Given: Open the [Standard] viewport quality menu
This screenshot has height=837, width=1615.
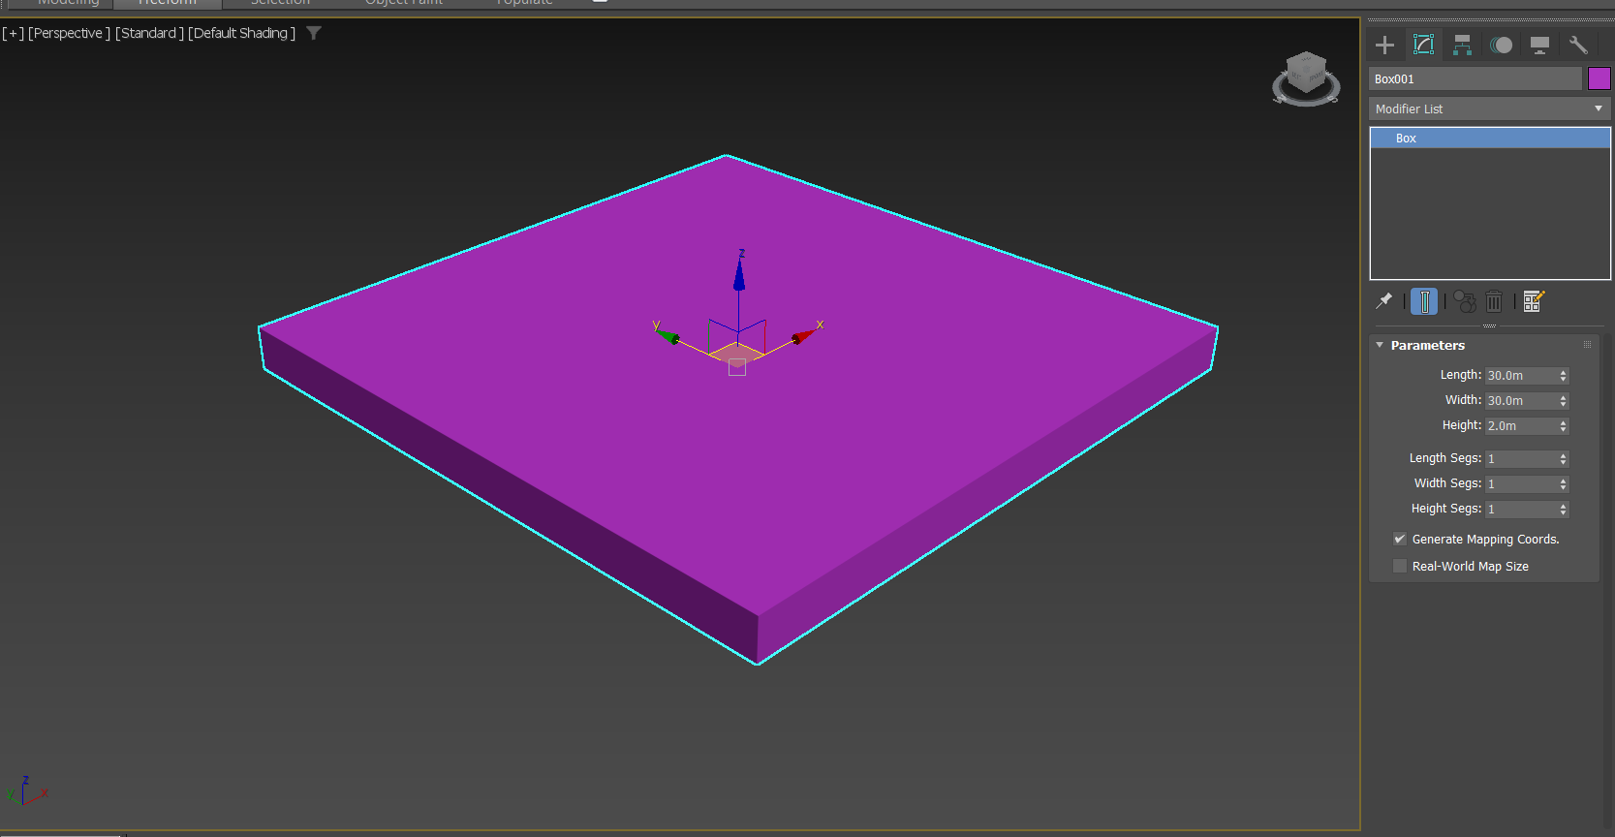Looking at the screenshot, I should 149,33.
